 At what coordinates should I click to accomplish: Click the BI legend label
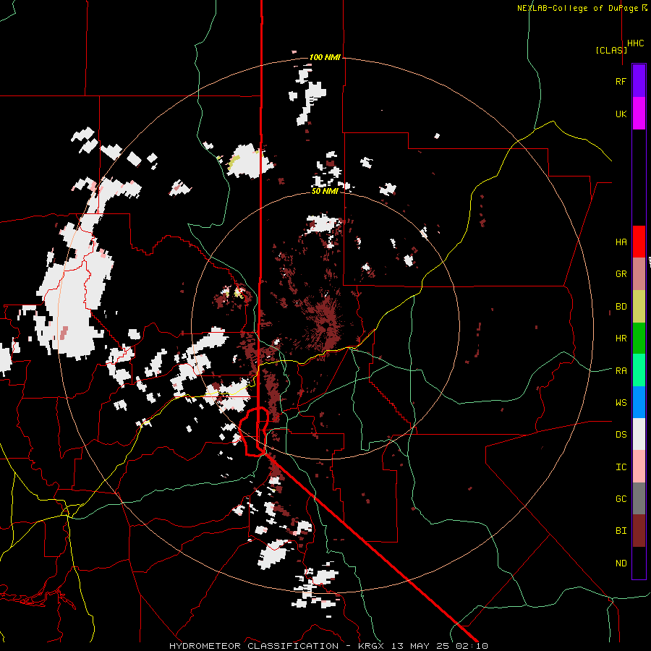pos(621,531)
